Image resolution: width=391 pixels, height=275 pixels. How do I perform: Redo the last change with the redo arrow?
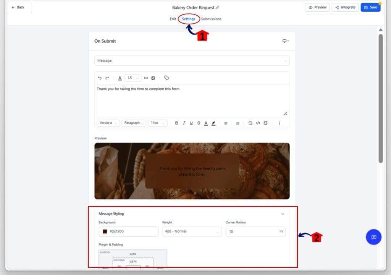pyautogui.click(x=107, y=78)
